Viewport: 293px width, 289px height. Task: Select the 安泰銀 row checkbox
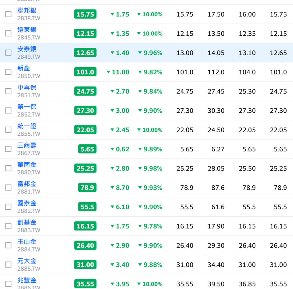coord(8,53)
